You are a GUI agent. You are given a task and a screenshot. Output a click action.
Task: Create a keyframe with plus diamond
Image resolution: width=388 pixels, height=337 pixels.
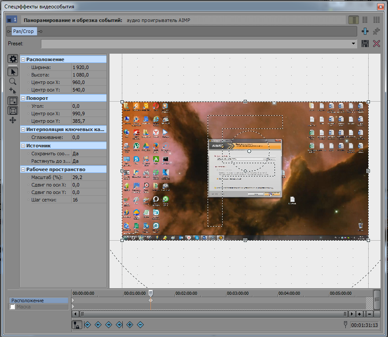coord(130,325)
